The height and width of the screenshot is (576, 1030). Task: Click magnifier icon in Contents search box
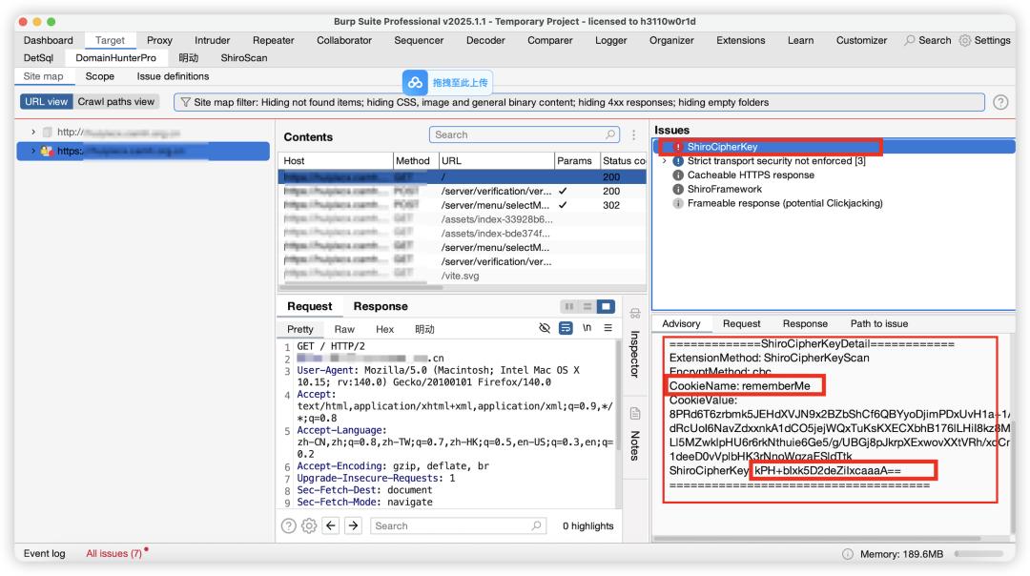610,134
